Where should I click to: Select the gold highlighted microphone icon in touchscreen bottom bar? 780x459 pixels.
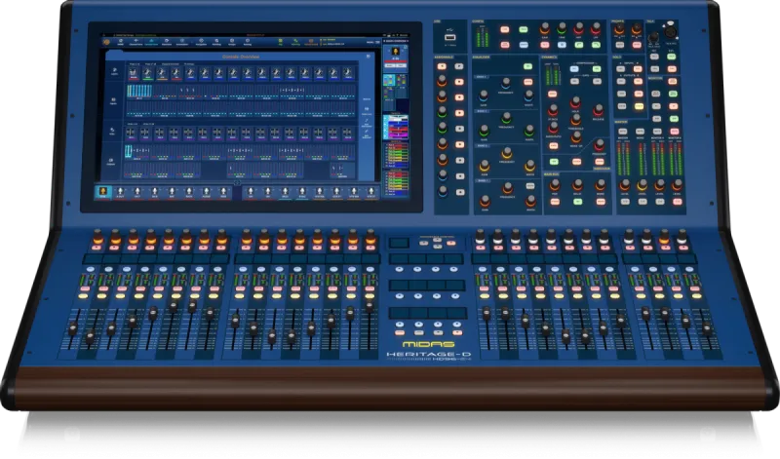click(x=103, y=192)
